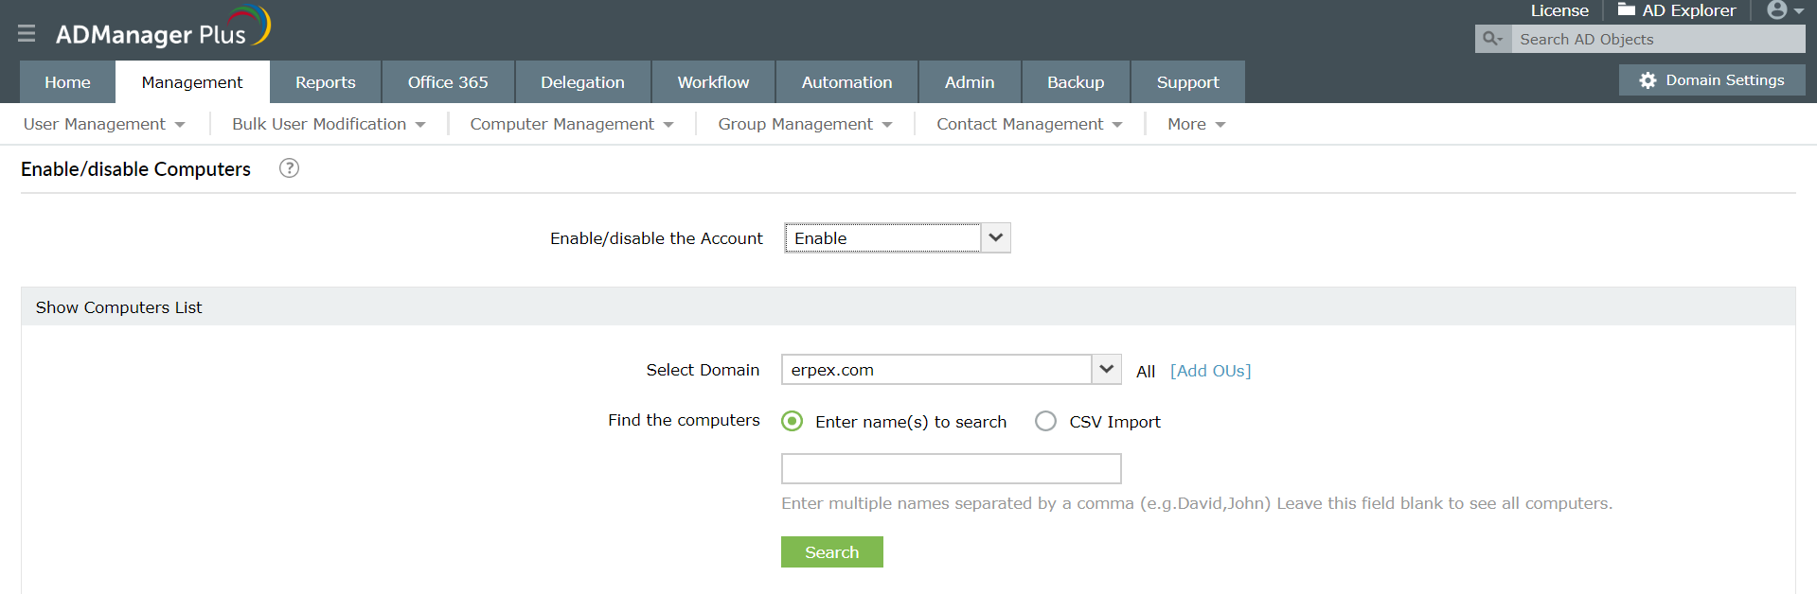Open the Support tab

(x=1187, y=82)
